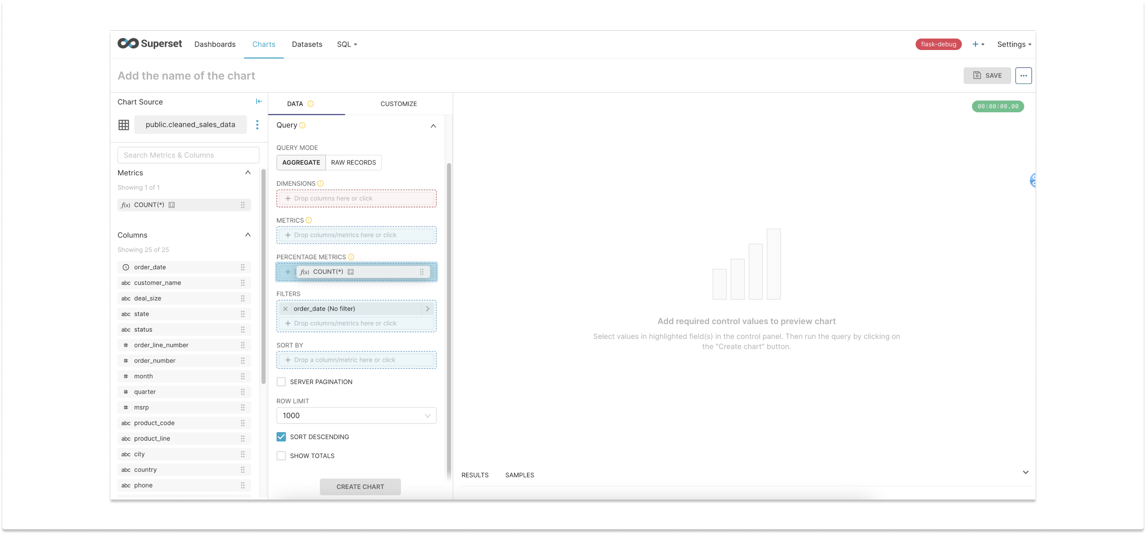Switch to the Customize tab
The width and height of the screenshot is (1146, 534).
pyautogui.click(x=399, y=104)
